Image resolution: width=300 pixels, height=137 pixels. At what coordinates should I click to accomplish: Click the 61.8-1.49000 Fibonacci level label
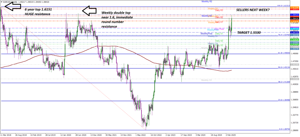tap(284, 53)
